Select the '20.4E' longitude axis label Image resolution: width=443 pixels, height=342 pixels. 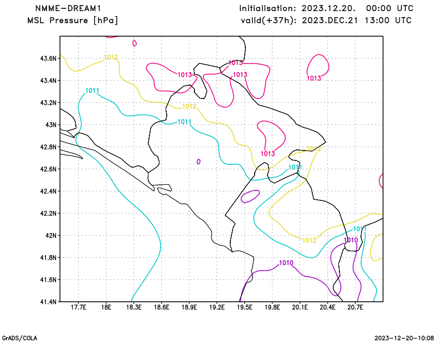tap(328, 307)
